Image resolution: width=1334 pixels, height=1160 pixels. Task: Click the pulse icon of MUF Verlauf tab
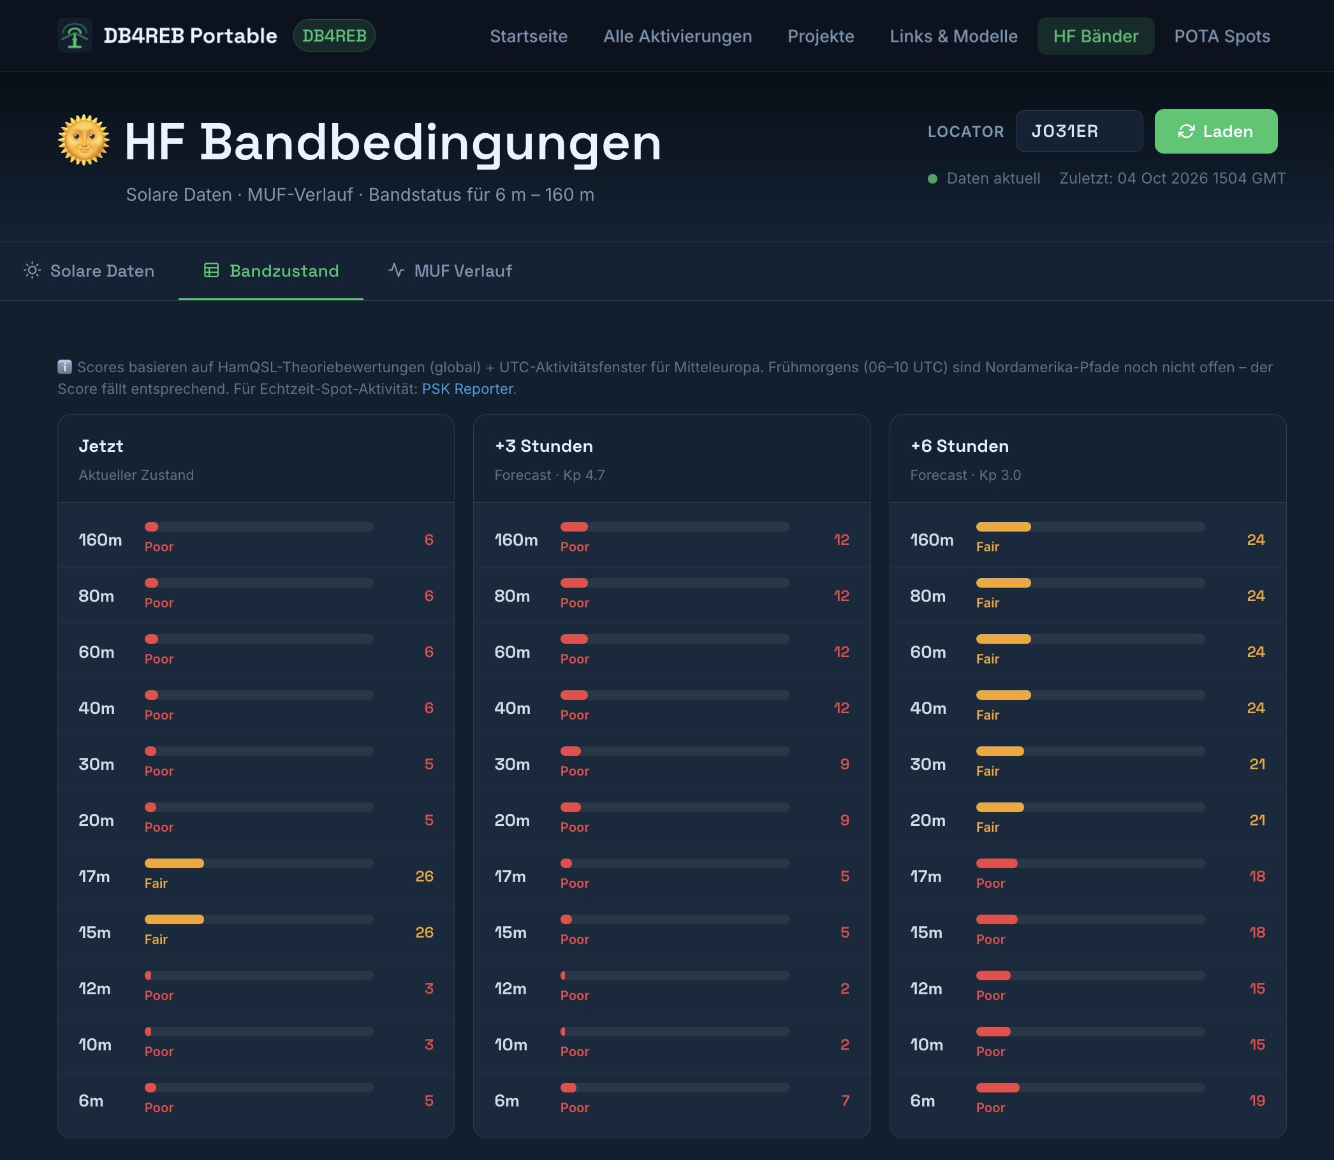(397, 270)
